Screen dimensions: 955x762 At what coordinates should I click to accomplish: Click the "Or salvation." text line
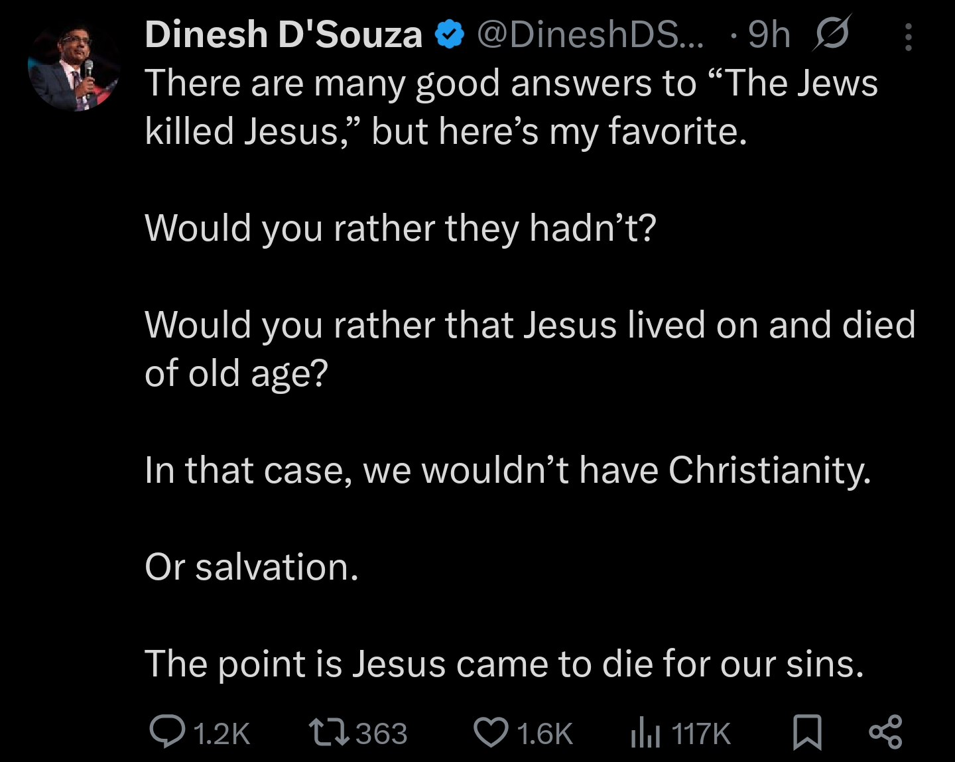pyautogui.click(x=252, y=567)
